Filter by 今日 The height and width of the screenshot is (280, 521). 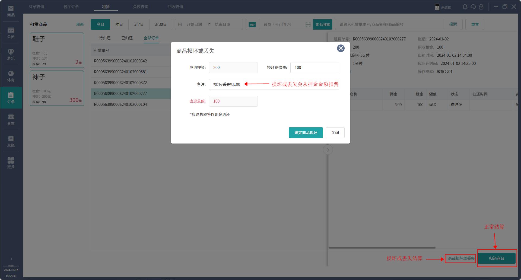coord(100,24)
